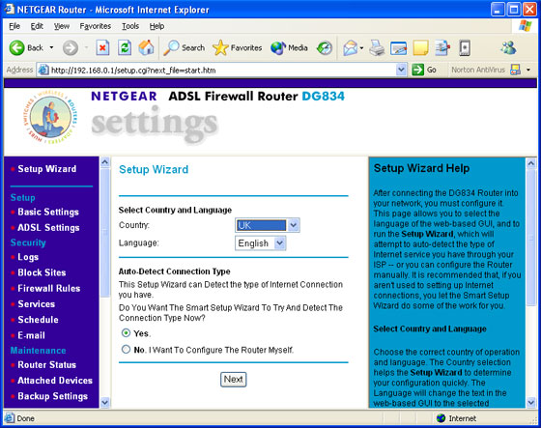Click the sidebar scroll up arrow
The image size is (541, 428).
pyautogui.click(x=105, y=162)
